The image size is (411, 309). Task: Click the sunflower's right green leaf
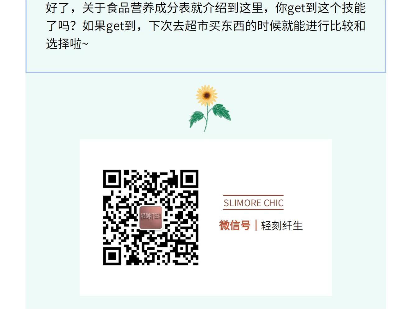tap(221, 111)
